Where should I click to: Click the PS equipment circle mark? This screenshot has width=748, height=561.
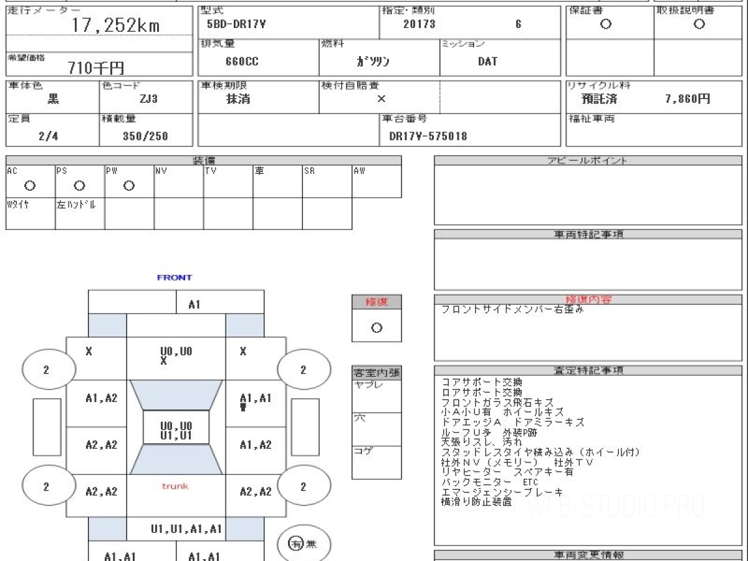pyautogui.click(x=79, y=186)
